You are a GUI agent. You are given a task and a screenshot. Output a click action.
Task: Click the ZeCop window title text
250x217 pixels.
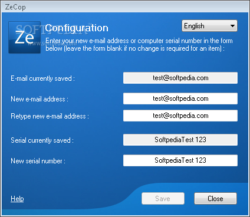point(15,7)
